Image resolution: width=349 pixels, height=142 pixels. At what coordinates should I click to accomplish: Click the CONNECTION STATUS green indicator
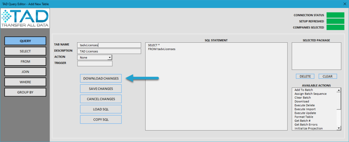click(x=335, y=15)
